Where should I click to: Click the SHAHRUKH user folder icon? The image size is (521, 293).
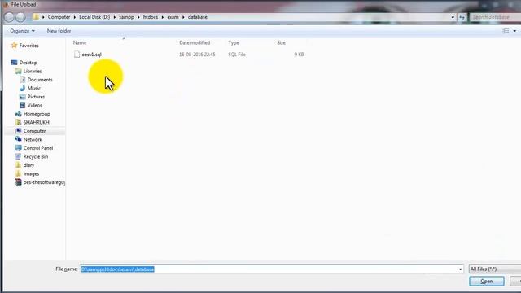[18, 122]
